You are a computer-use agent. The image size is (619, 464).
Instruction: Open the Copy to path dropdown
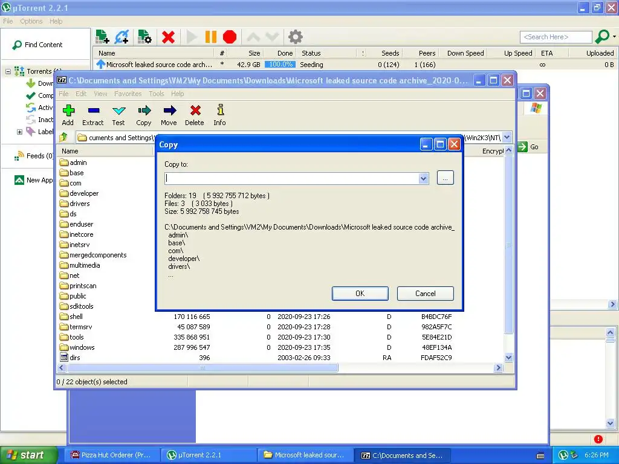pyautogui.click(x=424, y=179)
